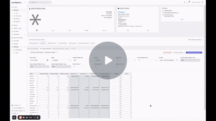Go to Next In Progress Sample
Image resolution: width=216 pixels, height=121 pixels.
click(195, 40)
